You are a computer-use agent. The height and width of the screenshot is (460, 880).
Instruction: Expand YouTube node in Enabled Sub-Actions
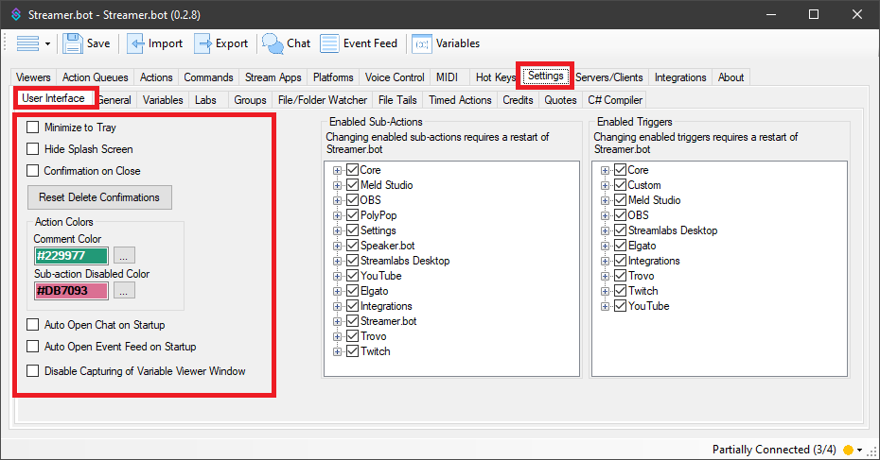pyautogui.click(x=337, y=276)
